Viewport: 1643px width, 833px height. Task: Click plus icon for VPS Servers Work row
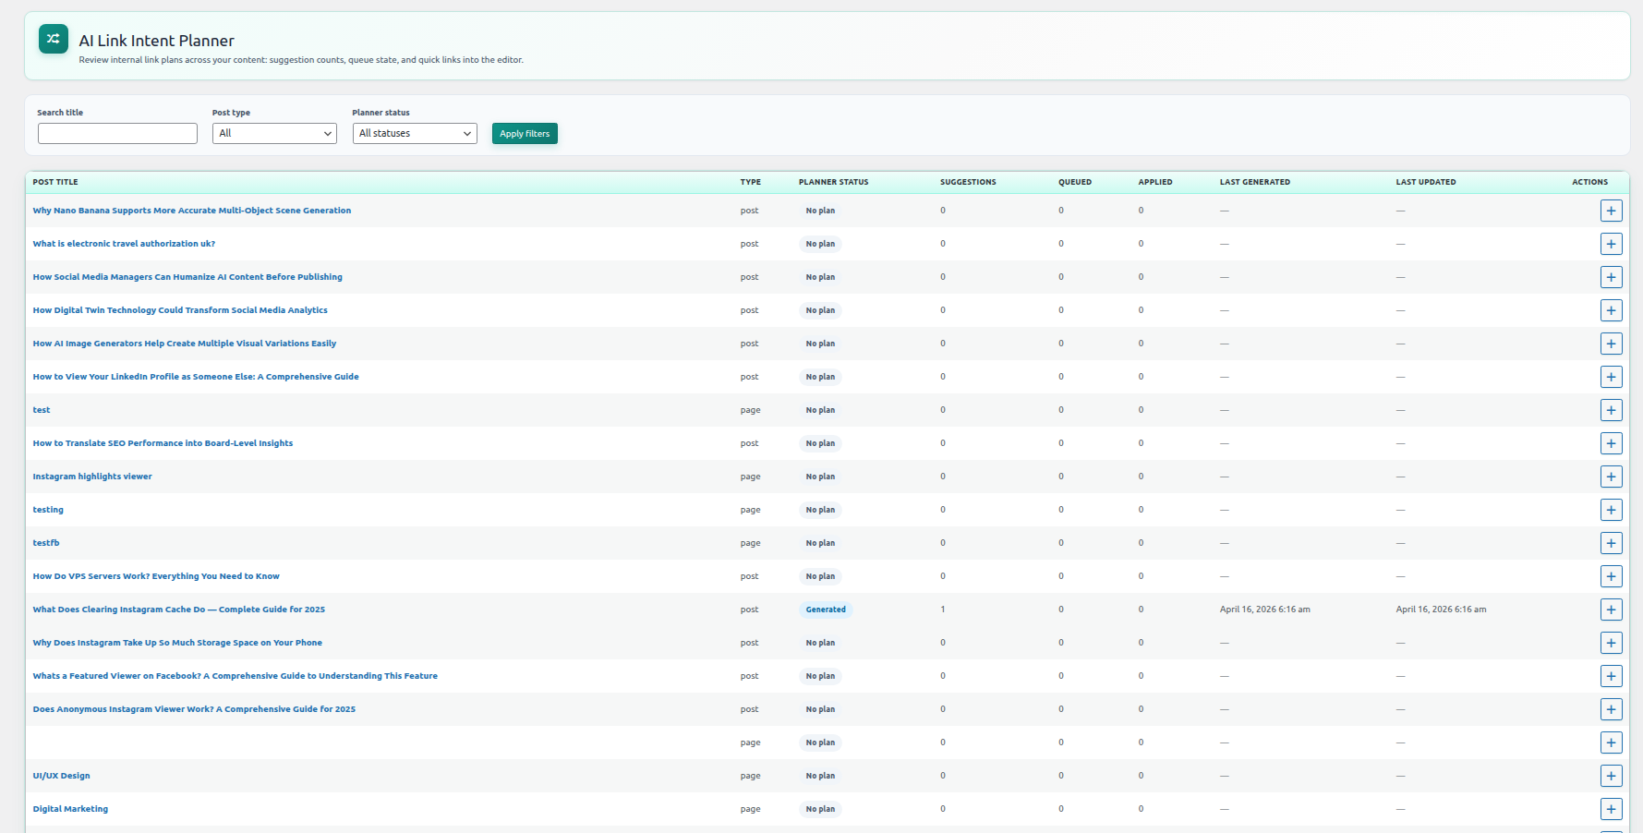coord(1611,576)
